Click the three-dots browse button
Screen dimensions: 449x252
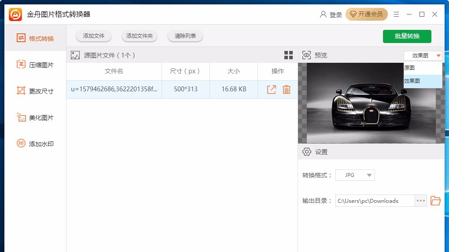pyautogui.click(x=421, y=201)
